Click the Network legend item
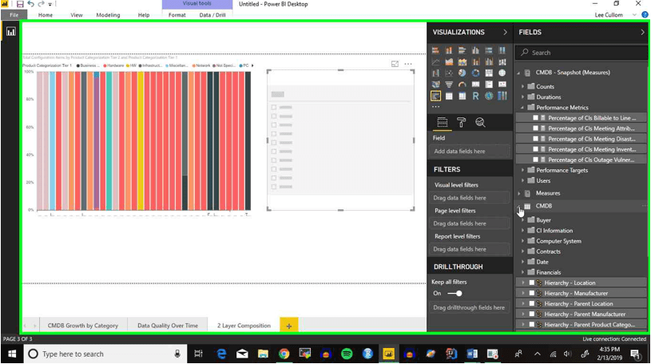The image size is (651, 364). 201,65
